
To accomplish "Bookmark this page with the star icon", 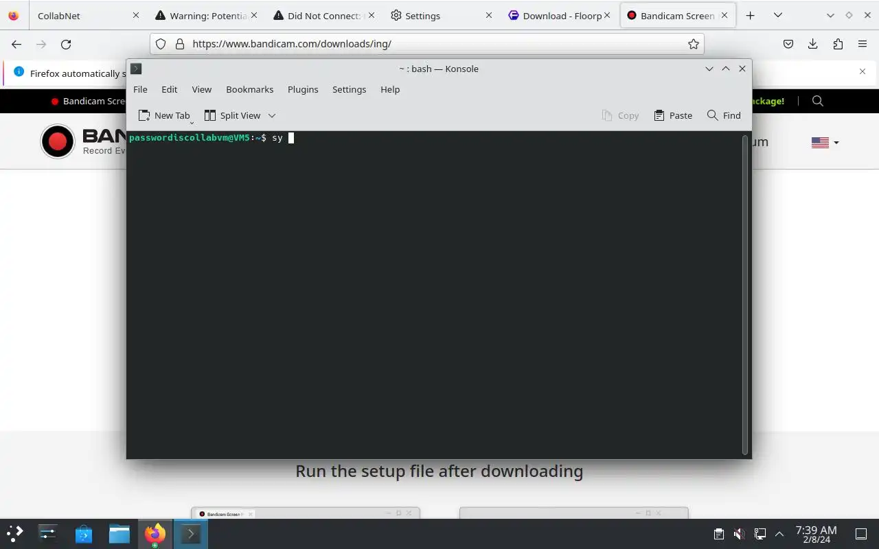I will click(694, 44).
